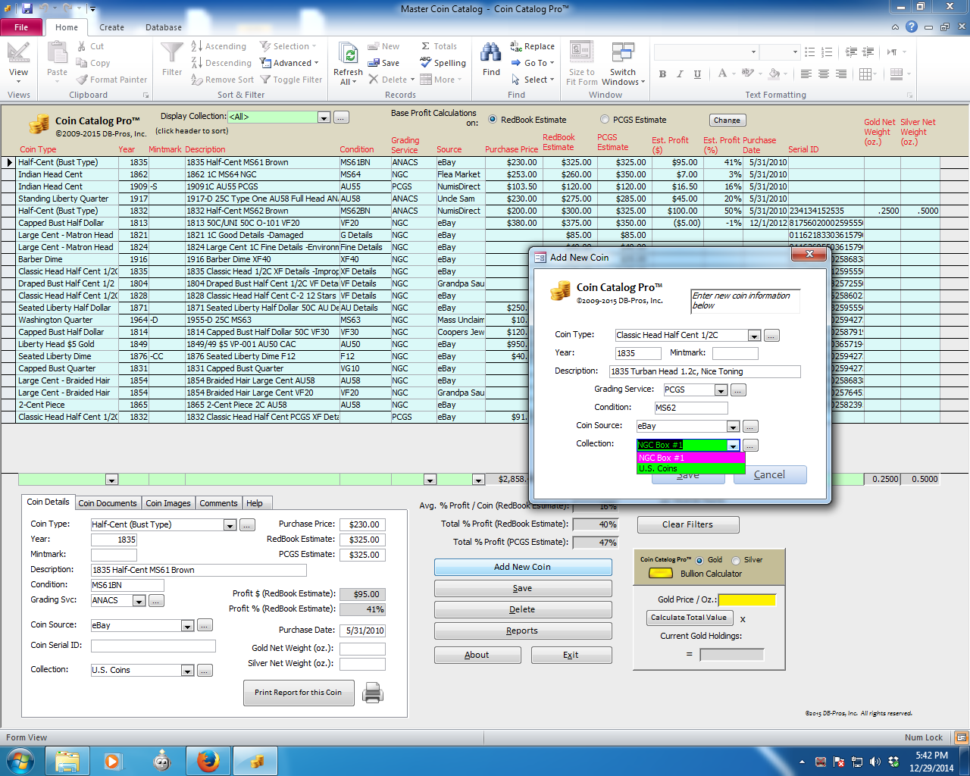This screenshot has width=970, height=776.
Task: Open Grading Service dropdown in Add New Coin dialog
Action: pos(721,390)
